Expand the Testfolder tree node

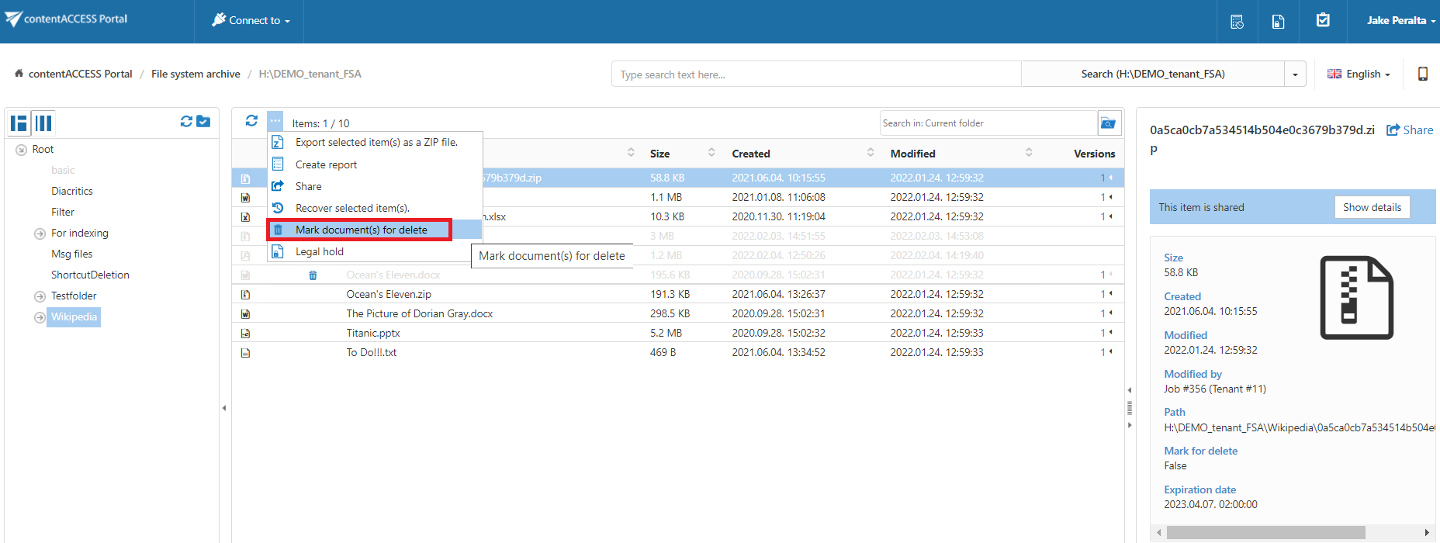click(x=40, y=296)
